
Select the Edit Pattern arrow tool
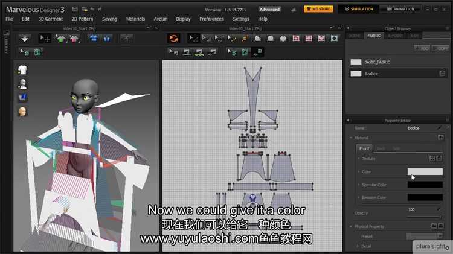click(193, 39)
